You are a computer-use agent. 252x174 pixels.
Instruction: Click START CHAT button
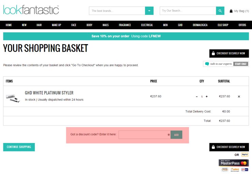tap(240, 64)
